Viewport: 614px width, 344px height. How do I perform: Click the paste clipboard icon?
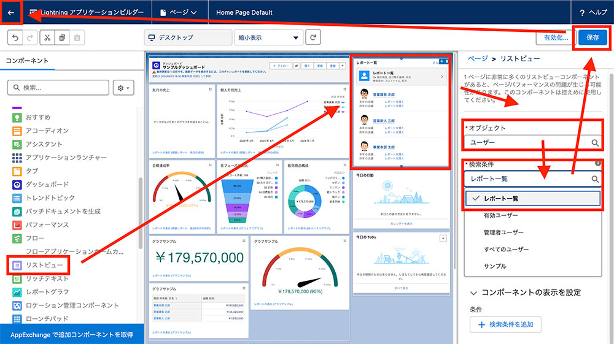tap(77, 37)
